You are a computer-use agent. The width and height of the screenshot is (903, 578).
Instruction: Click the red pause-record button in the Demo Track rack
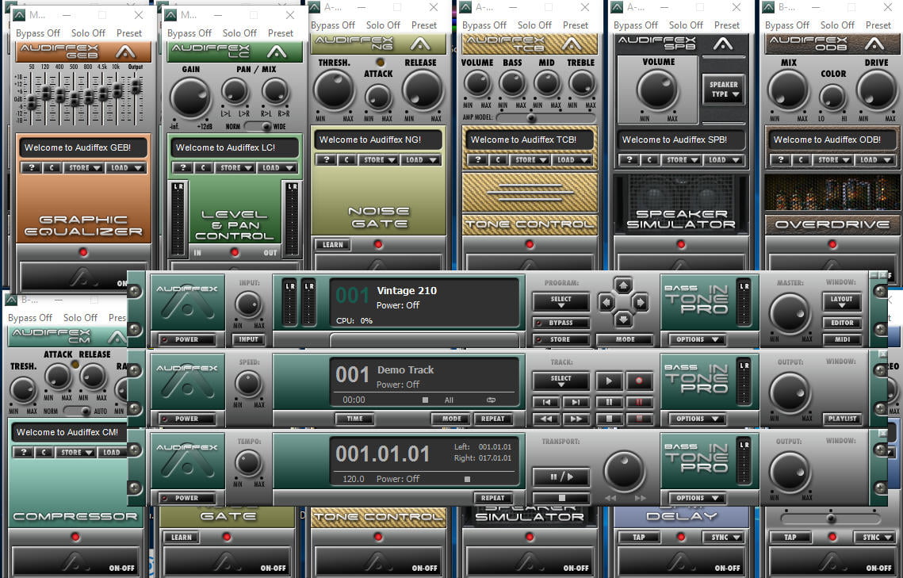tap(639, 402)
